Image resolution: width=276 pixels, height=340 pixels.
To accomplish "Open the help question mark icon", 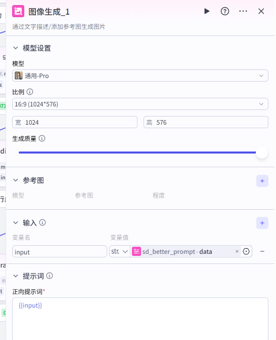I will [x=225, y=11].
